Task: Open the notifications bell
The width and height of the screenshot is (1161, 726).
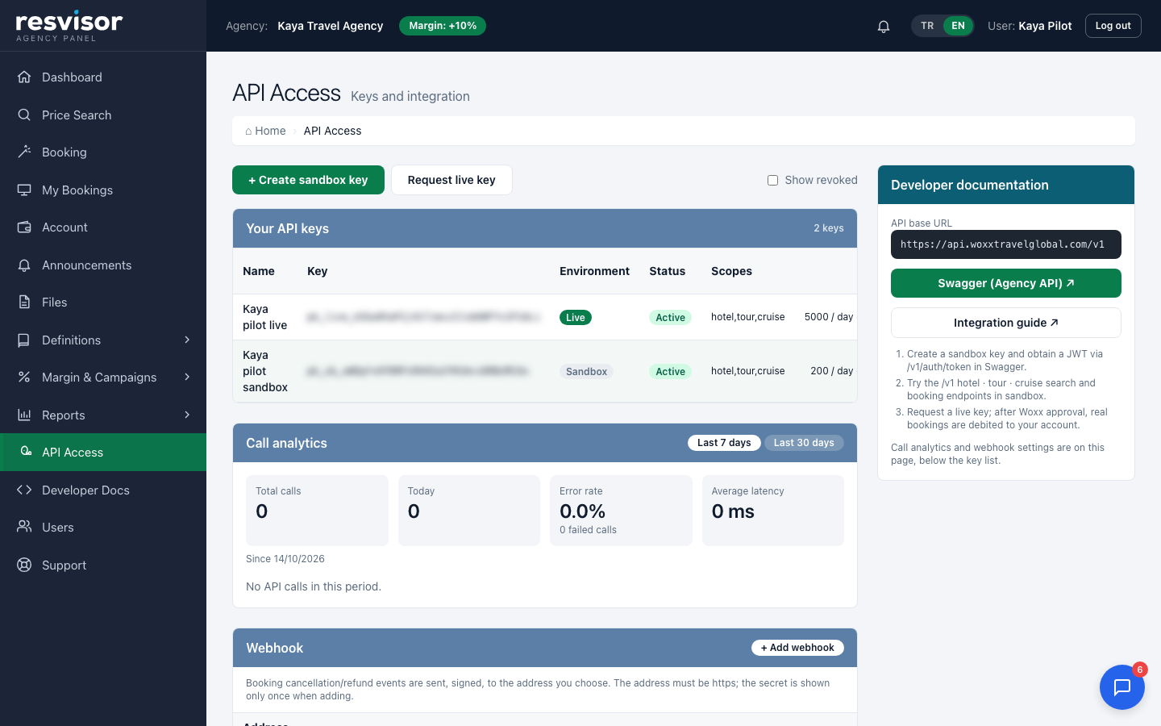Action: pos(884,26)
